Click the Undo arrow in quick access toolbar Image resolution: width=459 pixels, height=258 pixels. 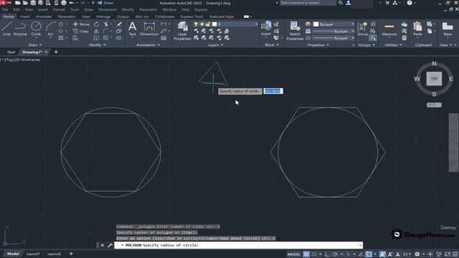tap(72, 3)
